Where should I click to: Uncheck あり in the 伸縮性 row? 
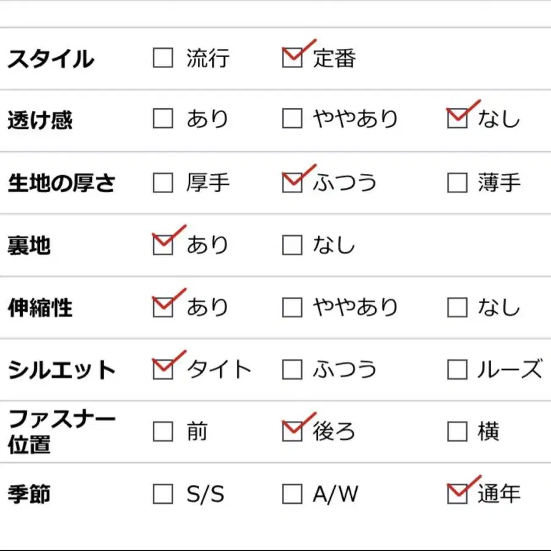pos(163,307)
